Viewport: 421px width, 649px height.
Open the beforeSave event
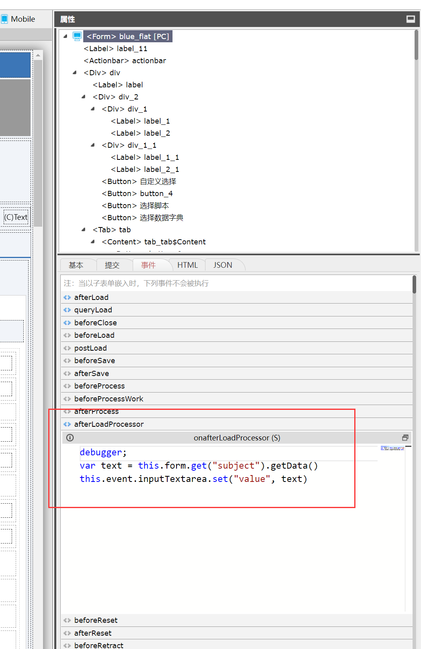tap(94, 361)
